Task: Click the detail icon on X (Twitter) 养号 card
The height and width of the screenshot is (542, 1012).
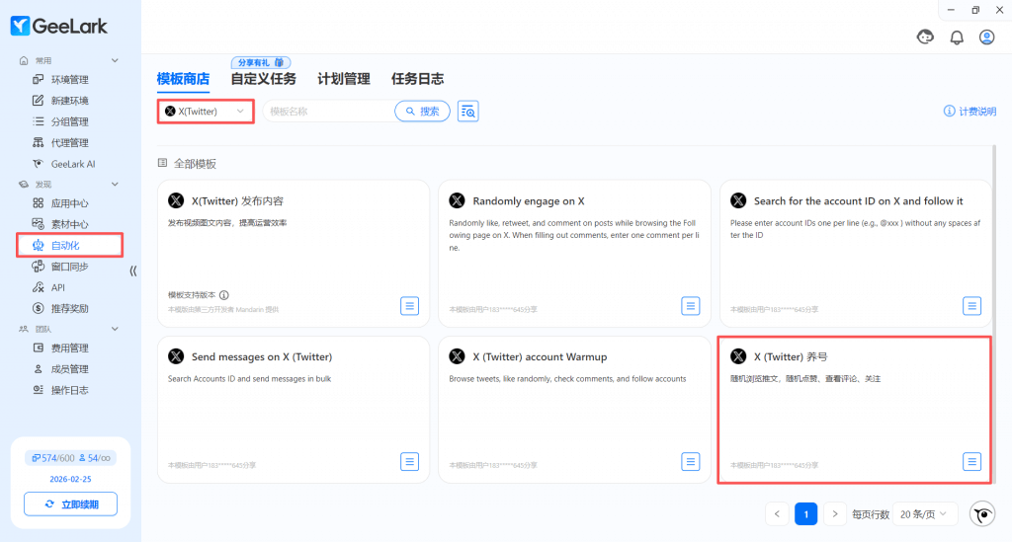Action: point(971,461)
